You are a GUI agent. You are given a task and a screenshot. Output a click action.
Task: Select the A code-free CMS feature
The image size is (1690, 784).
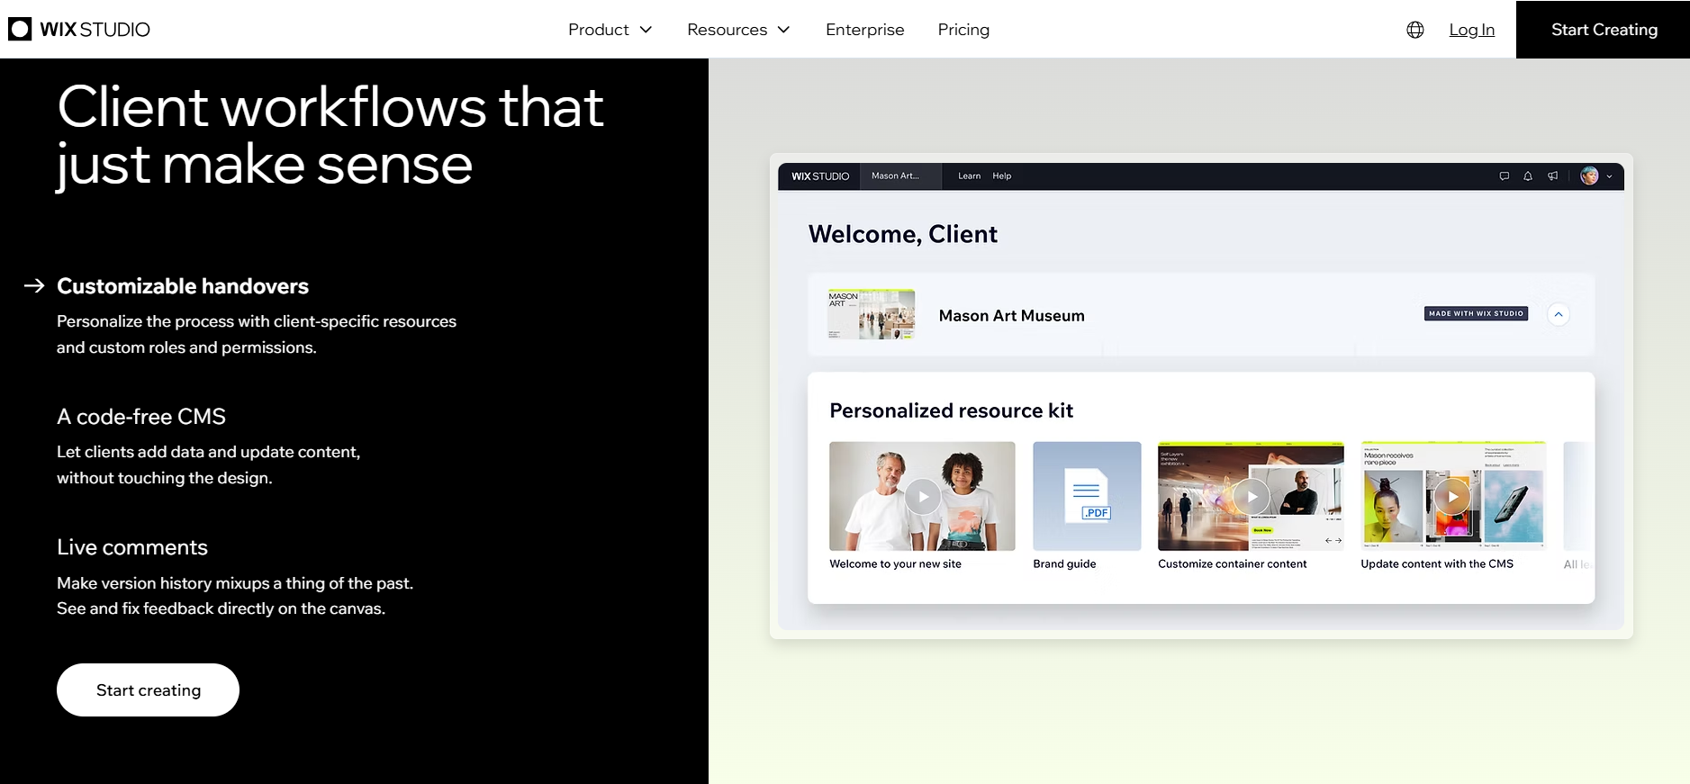141,417
